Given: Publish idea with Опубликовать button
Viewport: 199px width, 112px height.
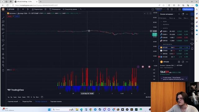Looking at the screenshot, I should coord(188,9).
